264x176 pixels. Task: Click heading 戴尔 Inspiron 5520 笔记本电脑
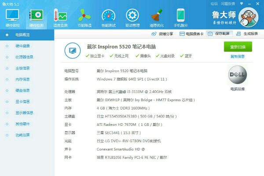pos(121,47)
